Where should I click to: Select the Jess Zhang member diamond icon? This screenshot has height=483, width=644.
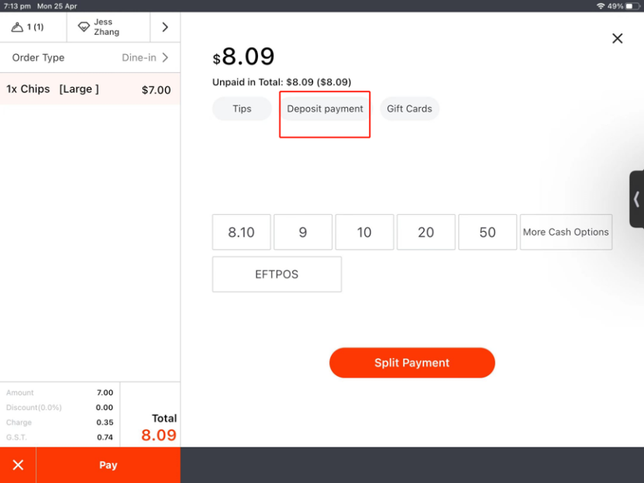(x=84, y=27)
